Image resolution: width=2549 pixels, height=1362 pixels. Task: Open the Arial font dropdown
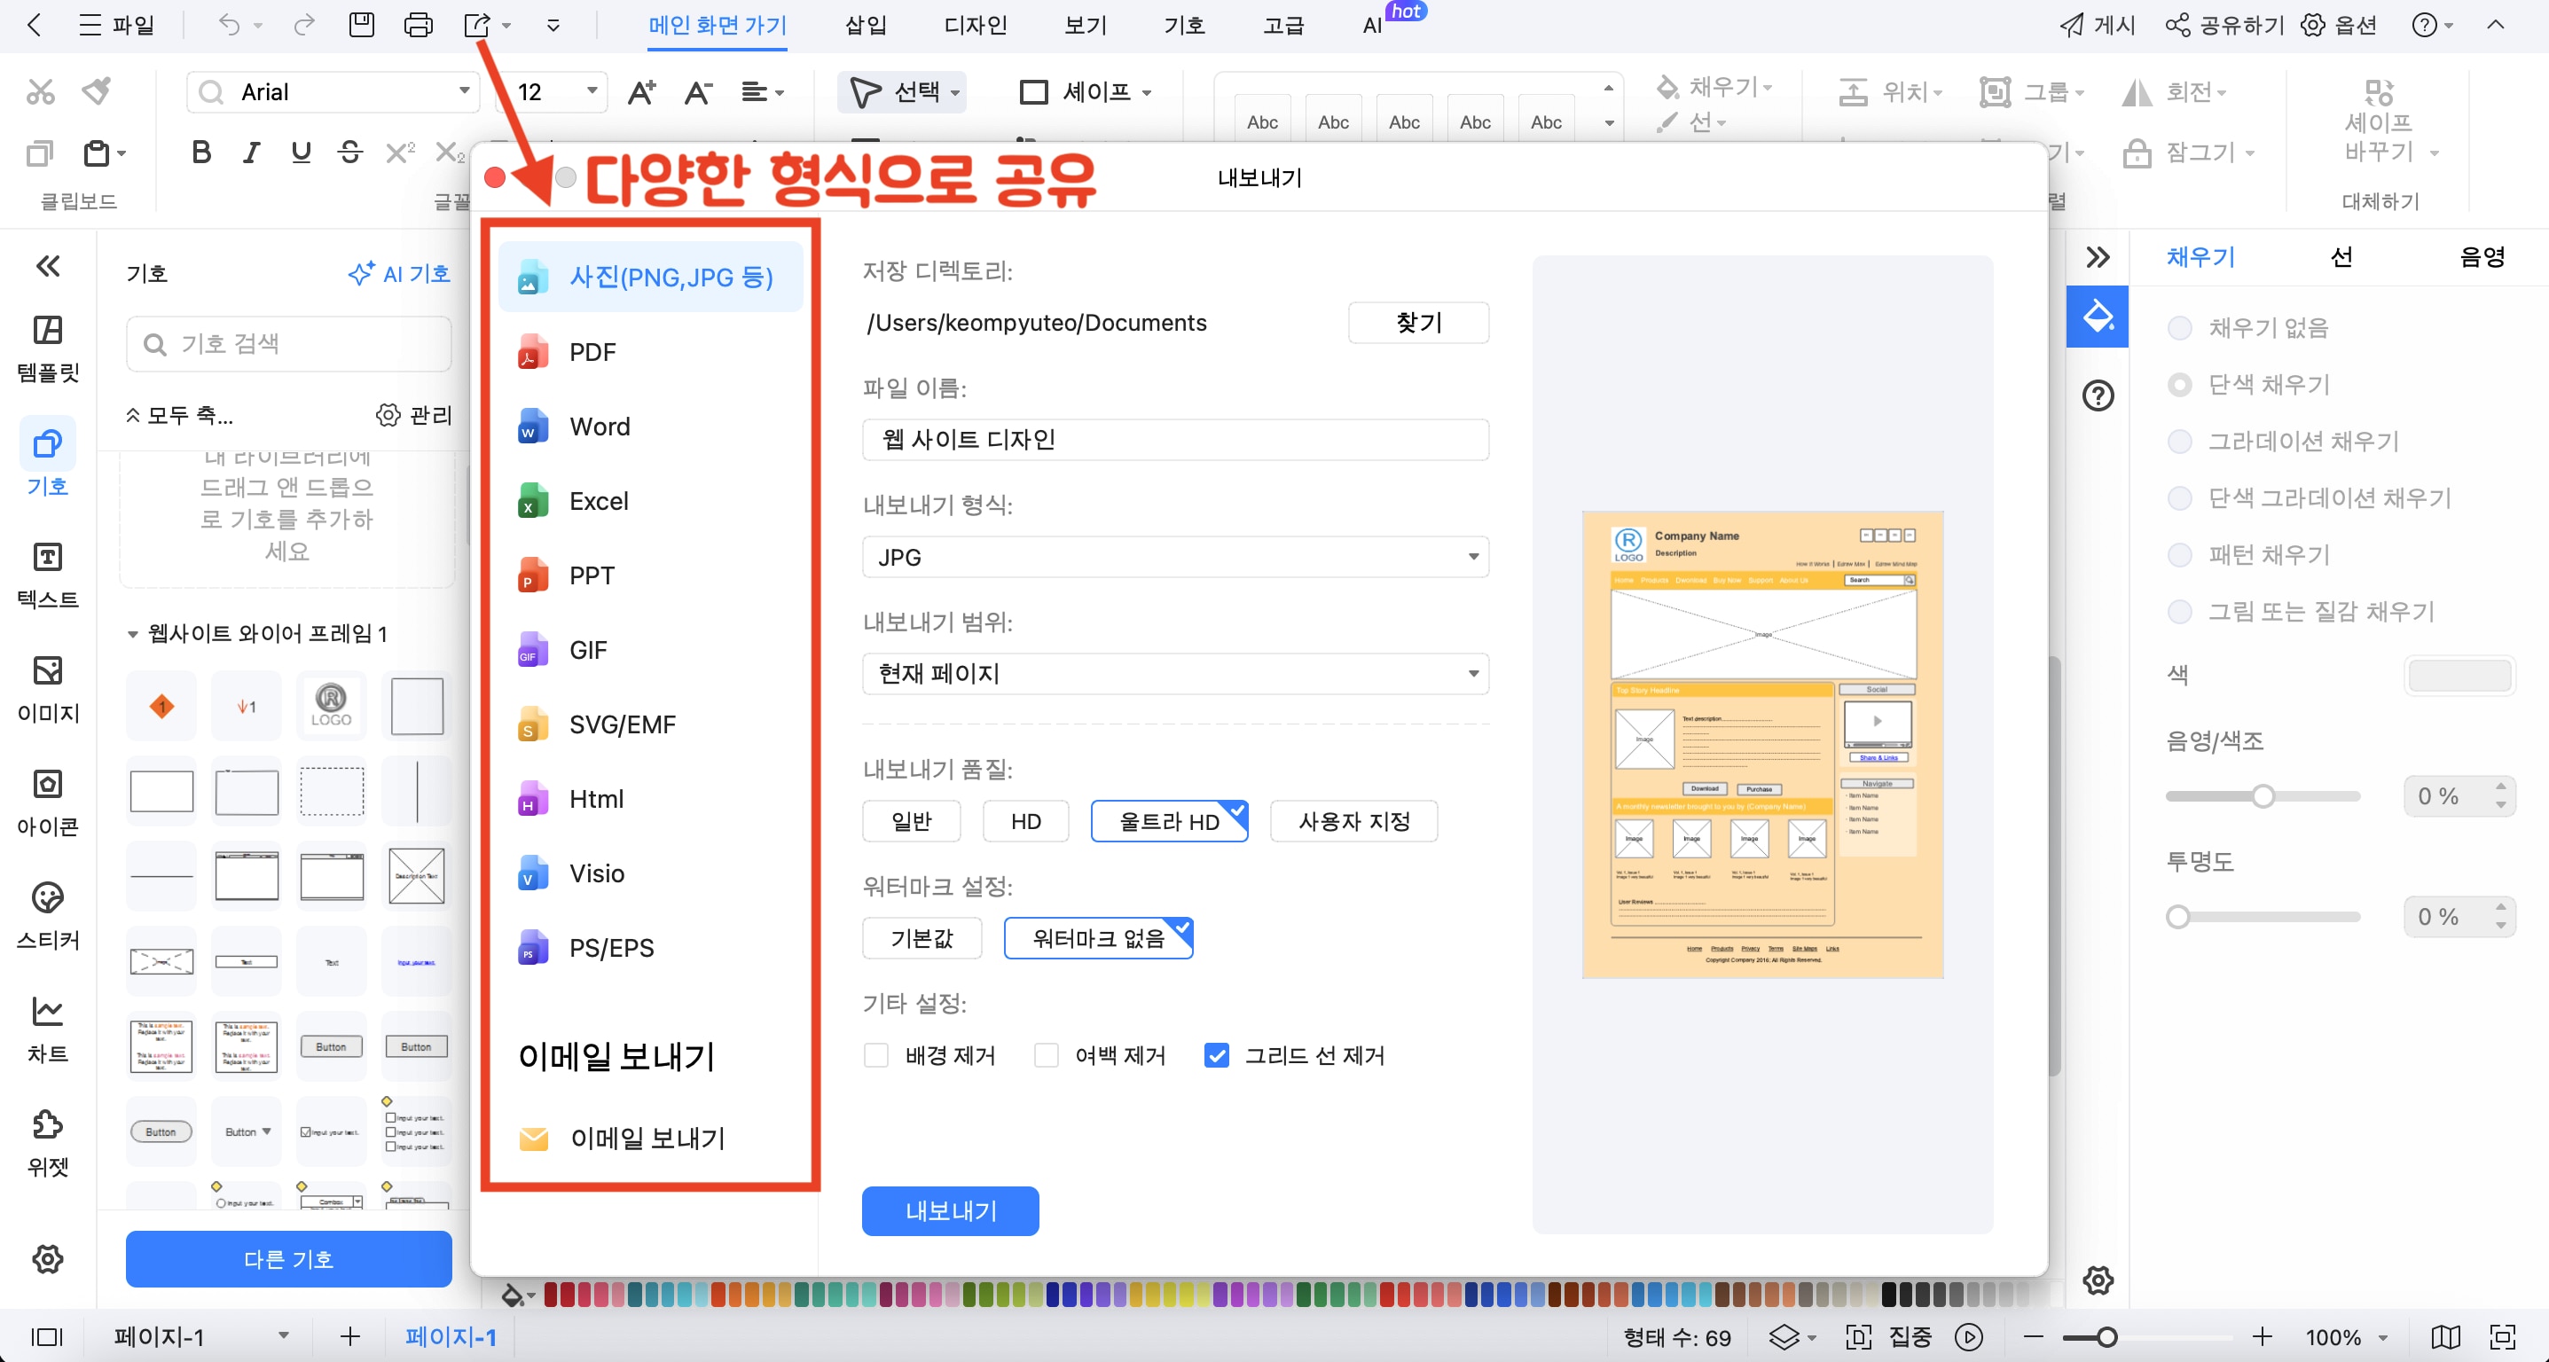[464, 91]
